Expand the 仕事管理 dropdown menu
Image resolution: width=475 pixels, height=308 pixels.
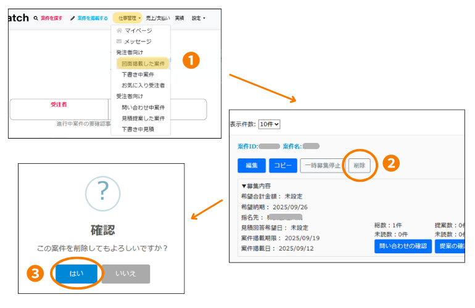click(128, 18)
